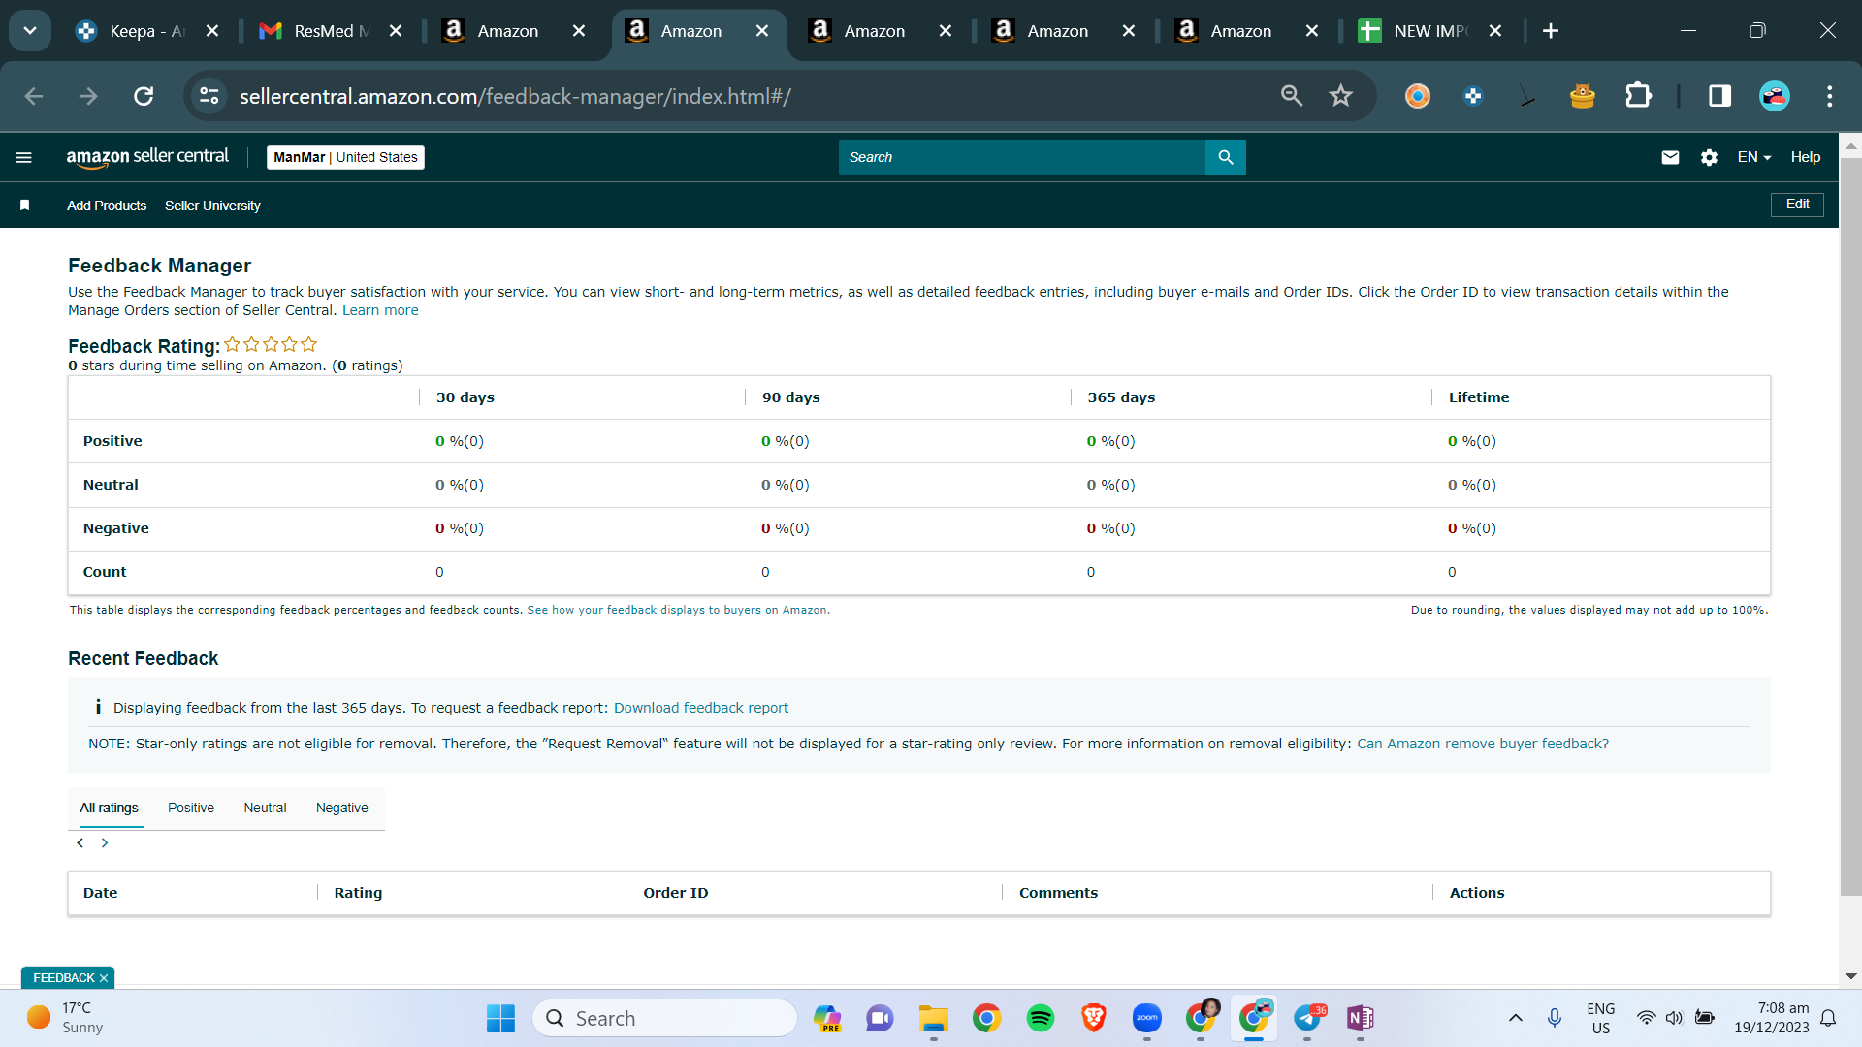Open File Explorer from the taskbar
Viewport: 1862px width, 1047px height.
934,1018
